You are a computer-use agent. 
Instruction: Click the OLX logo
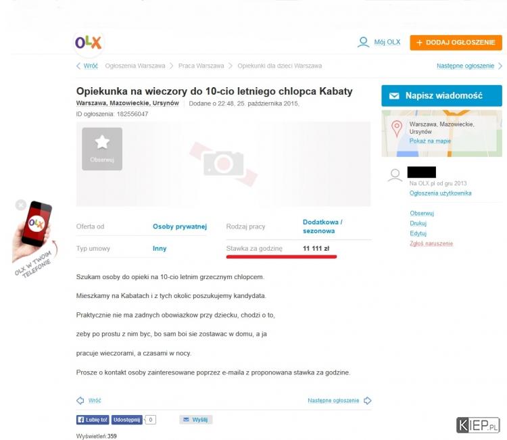point(89,43)
